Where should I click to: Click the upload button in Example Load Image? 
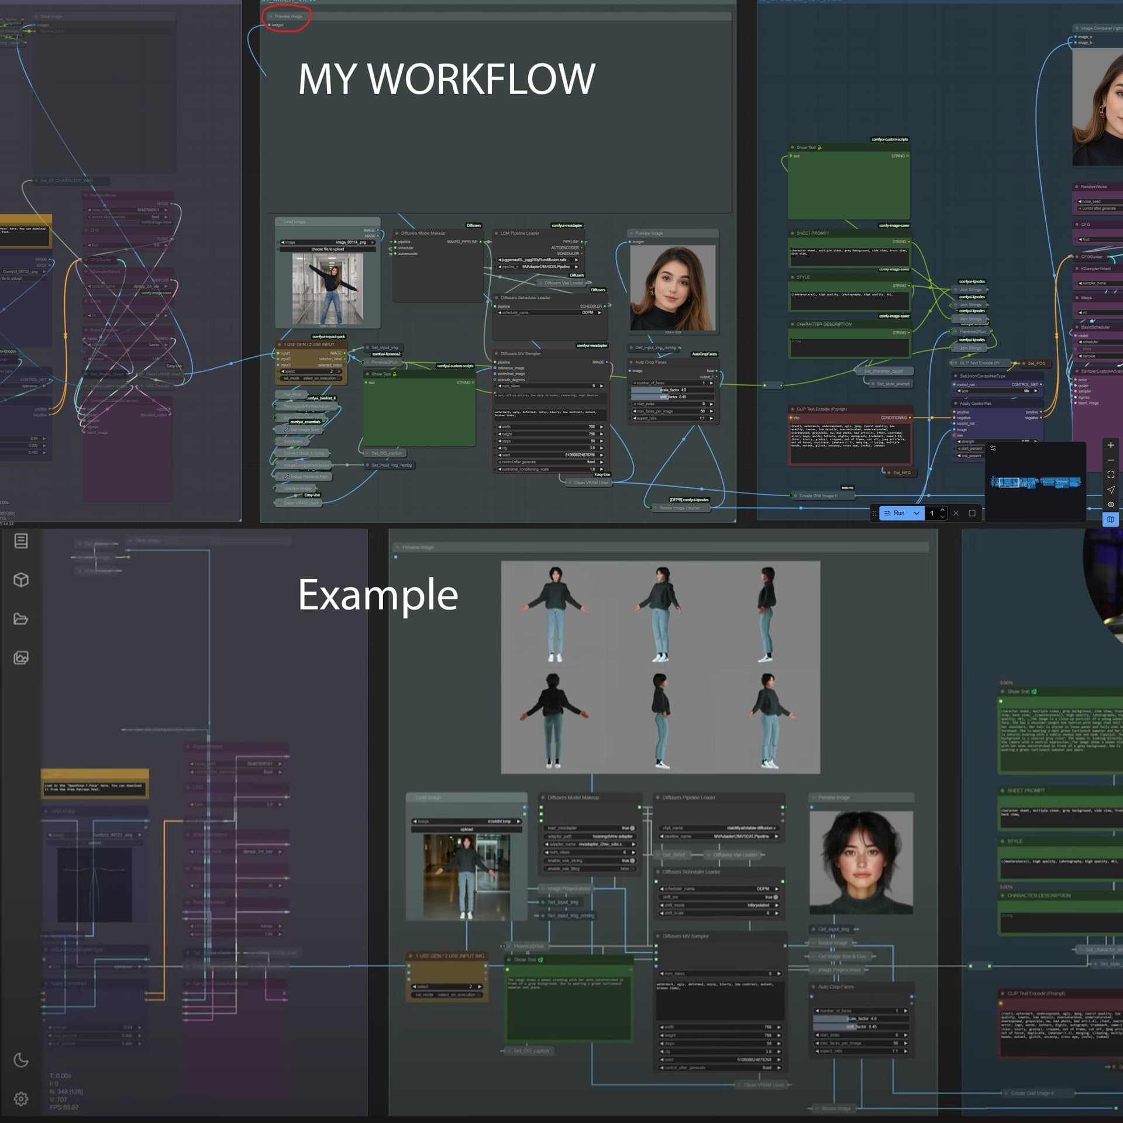click(x=466, y=829)
